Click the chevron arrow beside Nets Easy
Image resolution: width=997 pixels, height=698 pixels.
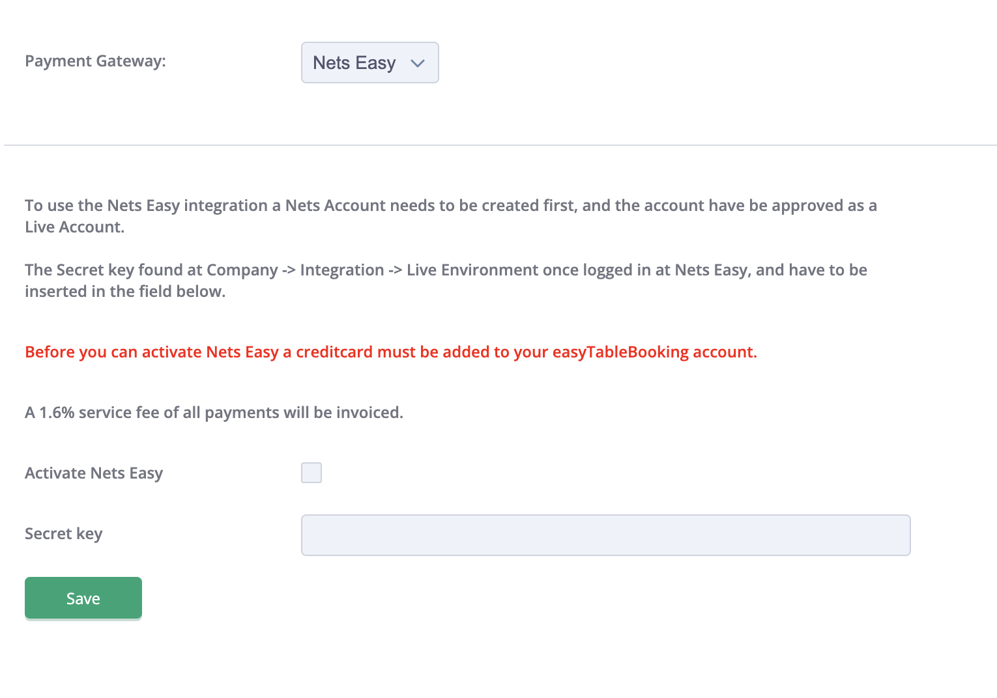(418, 63)
